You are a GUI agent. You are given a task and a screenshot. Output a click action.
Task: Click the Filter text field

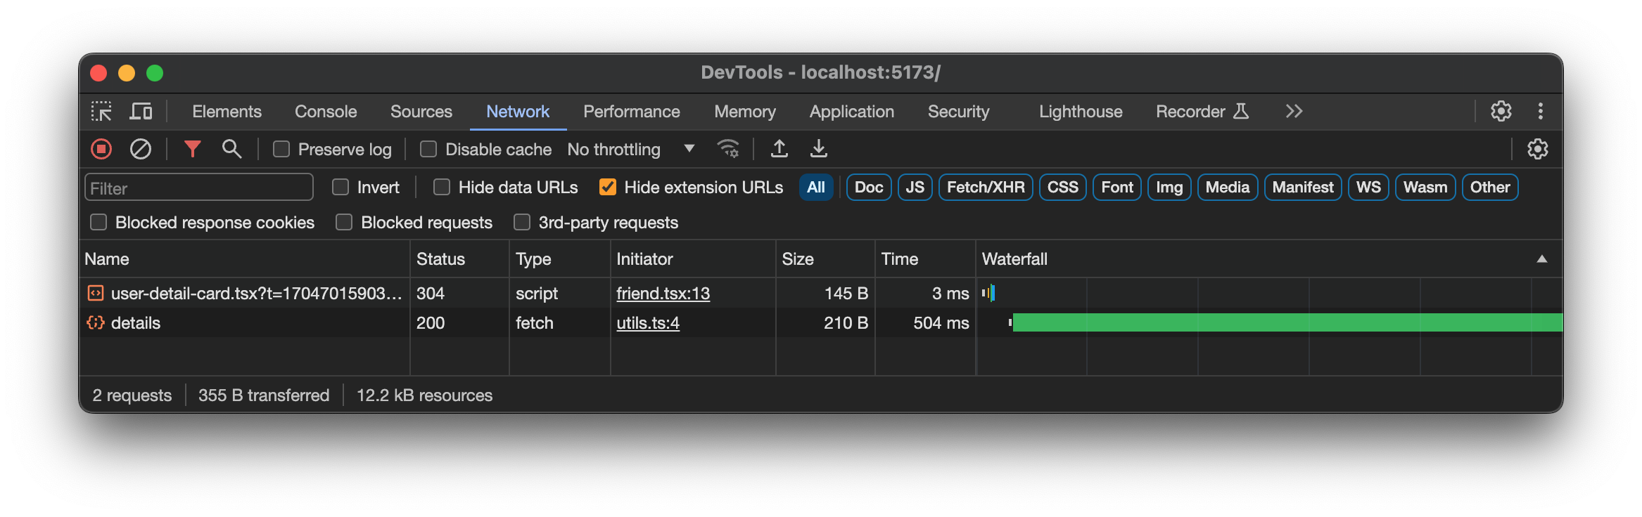click(199, 188)
